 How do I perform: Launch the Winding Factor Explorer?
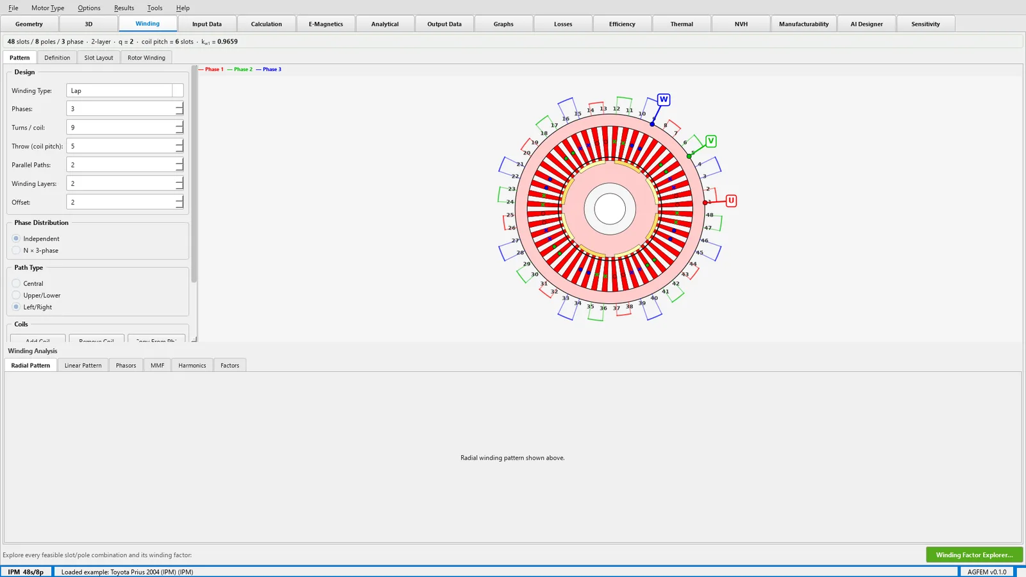point(974,555)
